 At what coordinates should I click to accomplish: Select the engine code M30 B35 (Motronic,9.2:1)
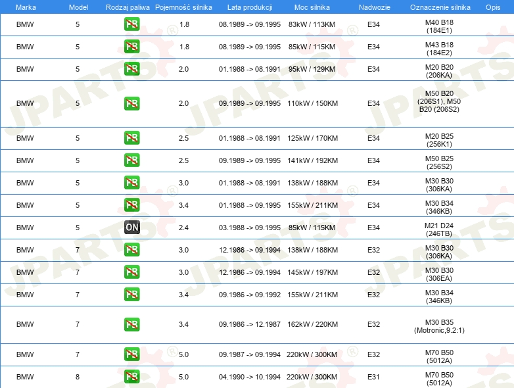[439, 326]
